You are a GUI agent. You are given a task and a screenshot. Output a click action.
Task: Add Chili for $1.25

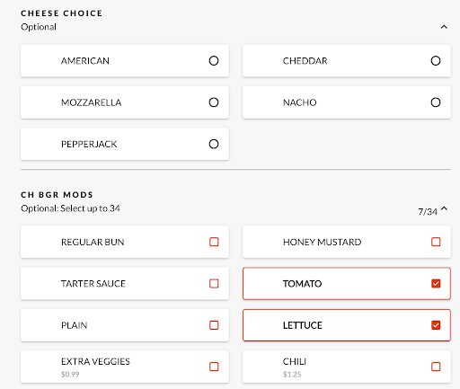coord(436,367)
